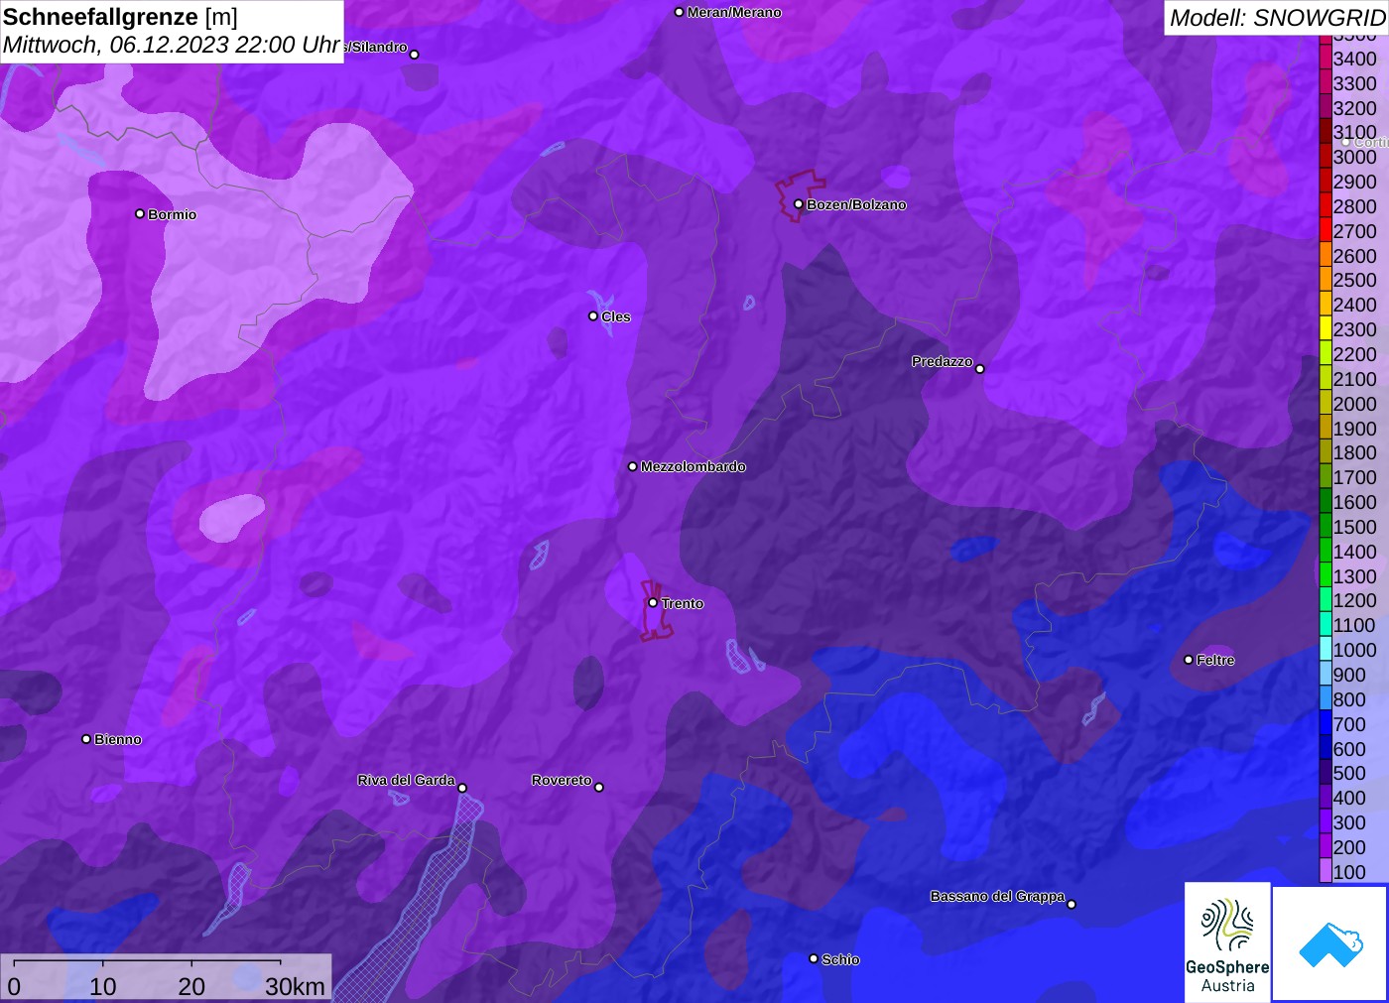Select the 1000 cyan legend swatch

(x=1325, y=649)
